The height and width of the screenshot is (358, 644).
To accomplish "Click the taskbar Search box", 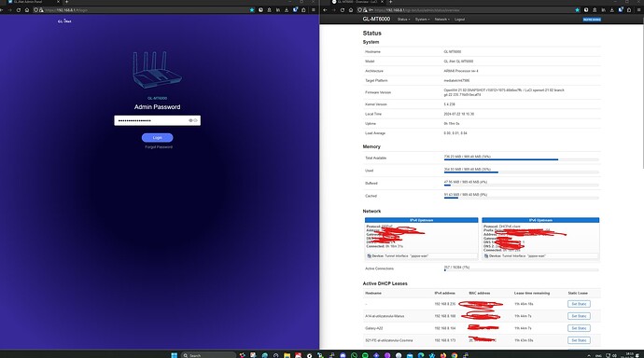I will [209, 355].
